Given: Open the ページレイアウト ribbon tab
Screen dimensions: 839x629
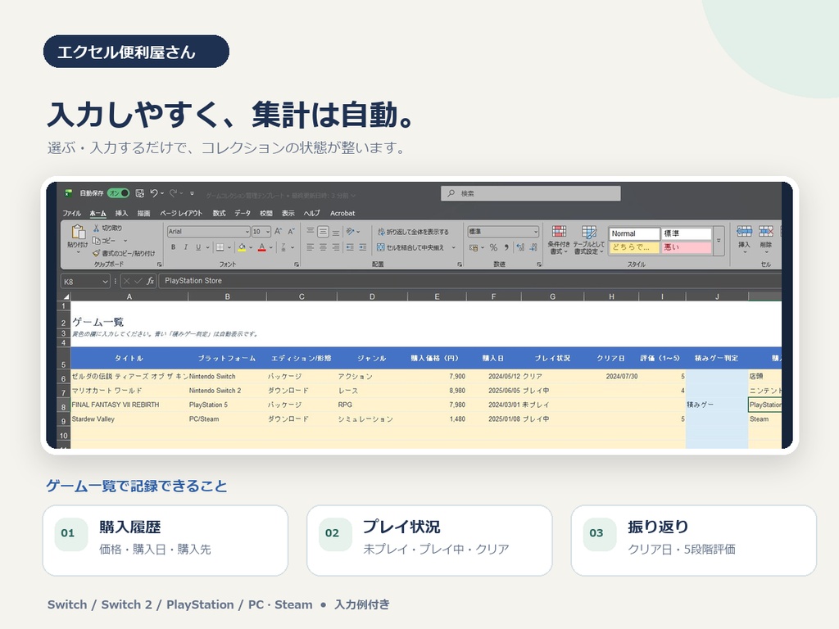Looking at the screenshot, I should (x=181, y=214).
